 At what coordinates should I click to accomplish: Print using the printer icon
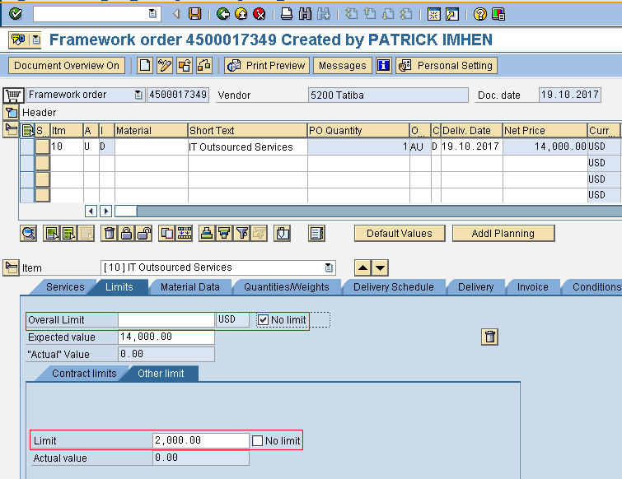pyautogui.click(x=287, y=14)
